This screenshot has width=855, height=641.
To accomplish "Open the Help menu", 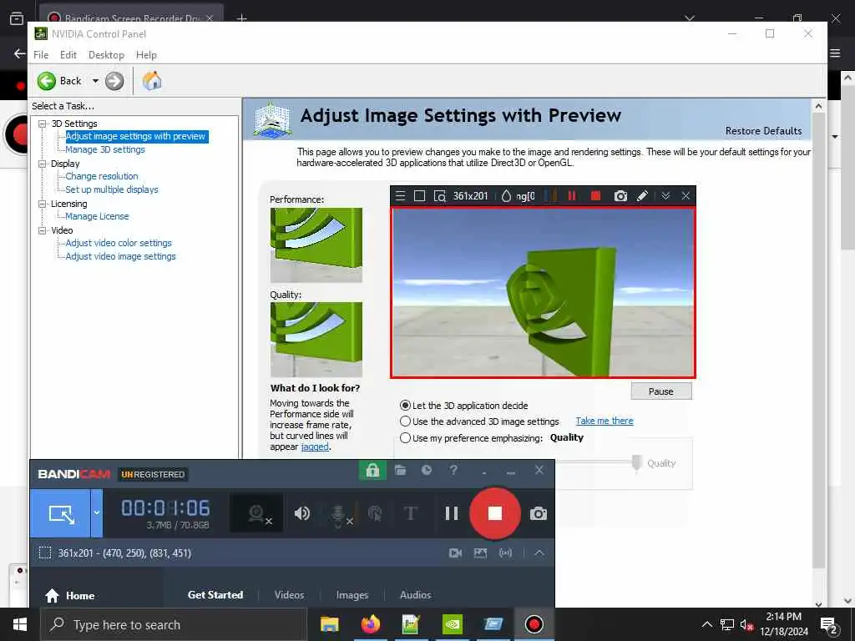I will pos(146,54).
